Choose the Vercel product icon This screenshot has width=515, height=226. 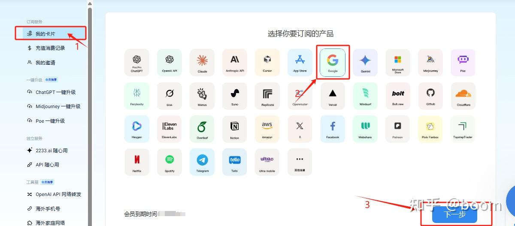point(333,96)
